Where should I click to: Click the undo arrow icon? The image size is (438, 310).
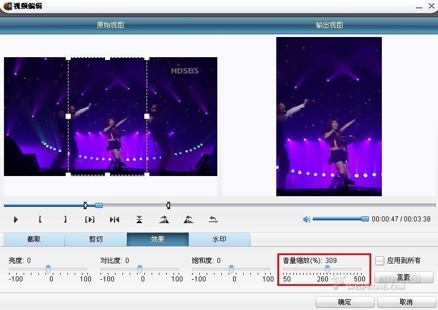(213, 220)
